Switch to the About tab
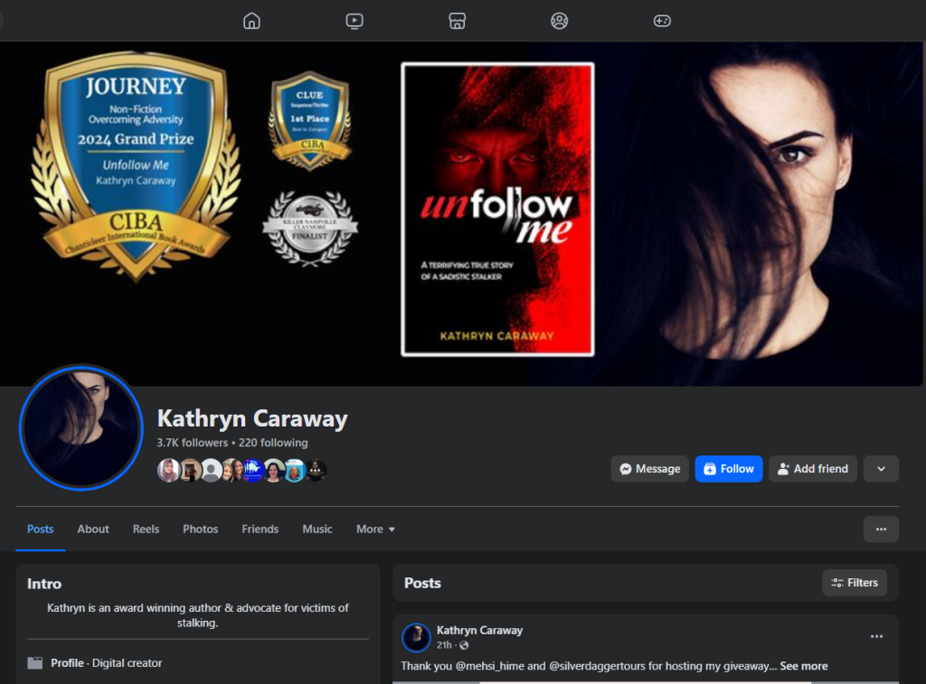 (93, 529)
